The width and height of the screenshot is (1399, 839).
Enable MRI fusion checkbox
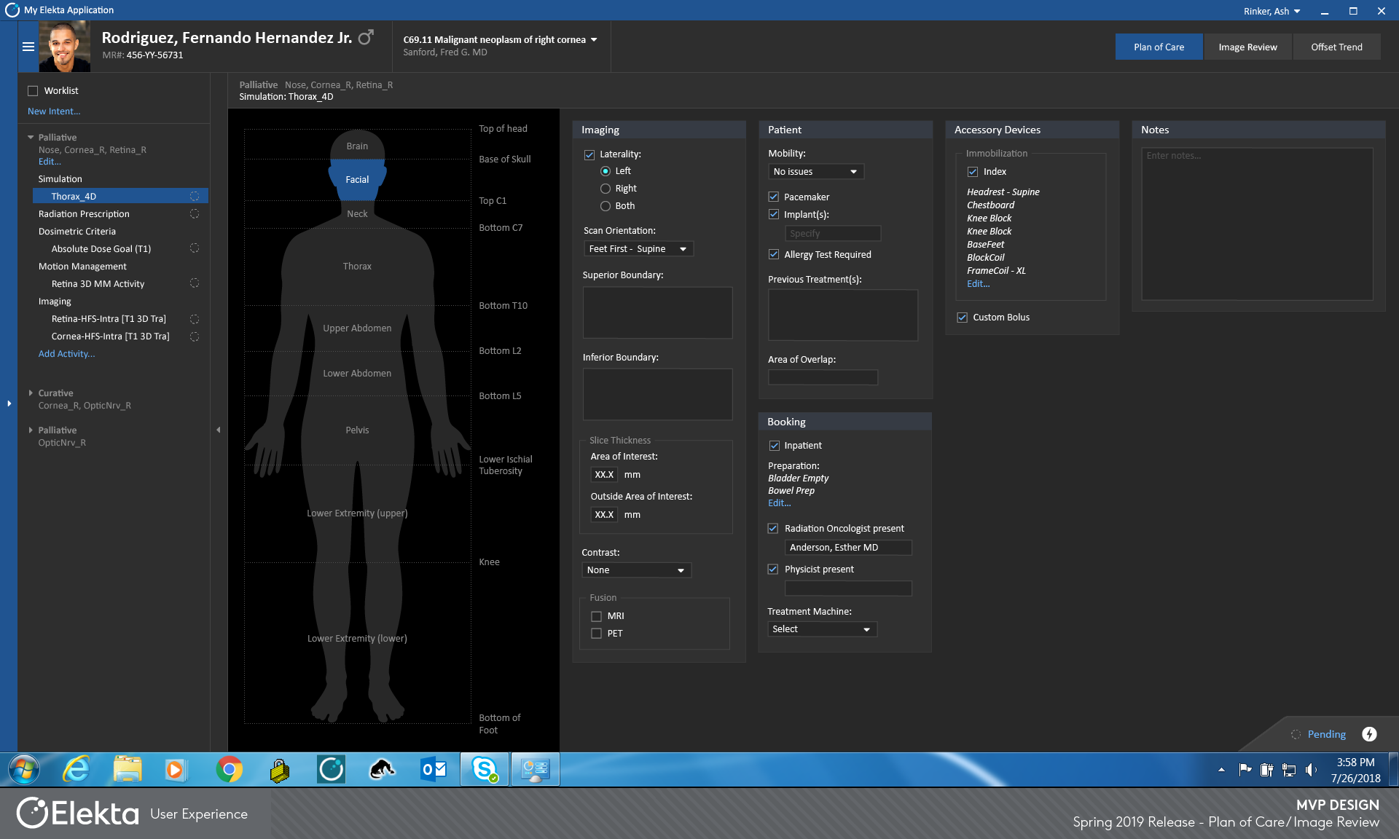(596, 615)
